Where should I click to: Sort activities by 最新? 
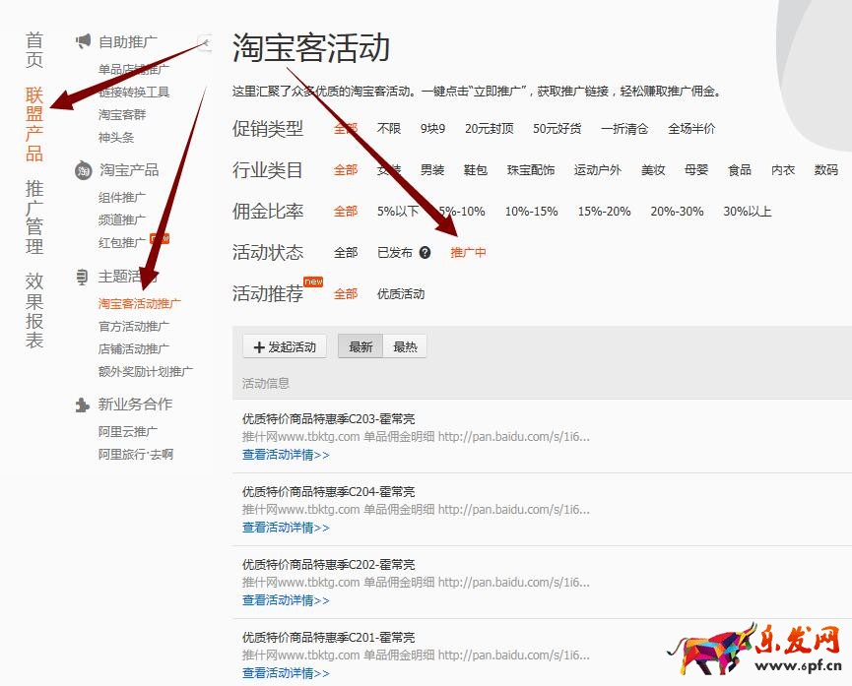point(360,346)
